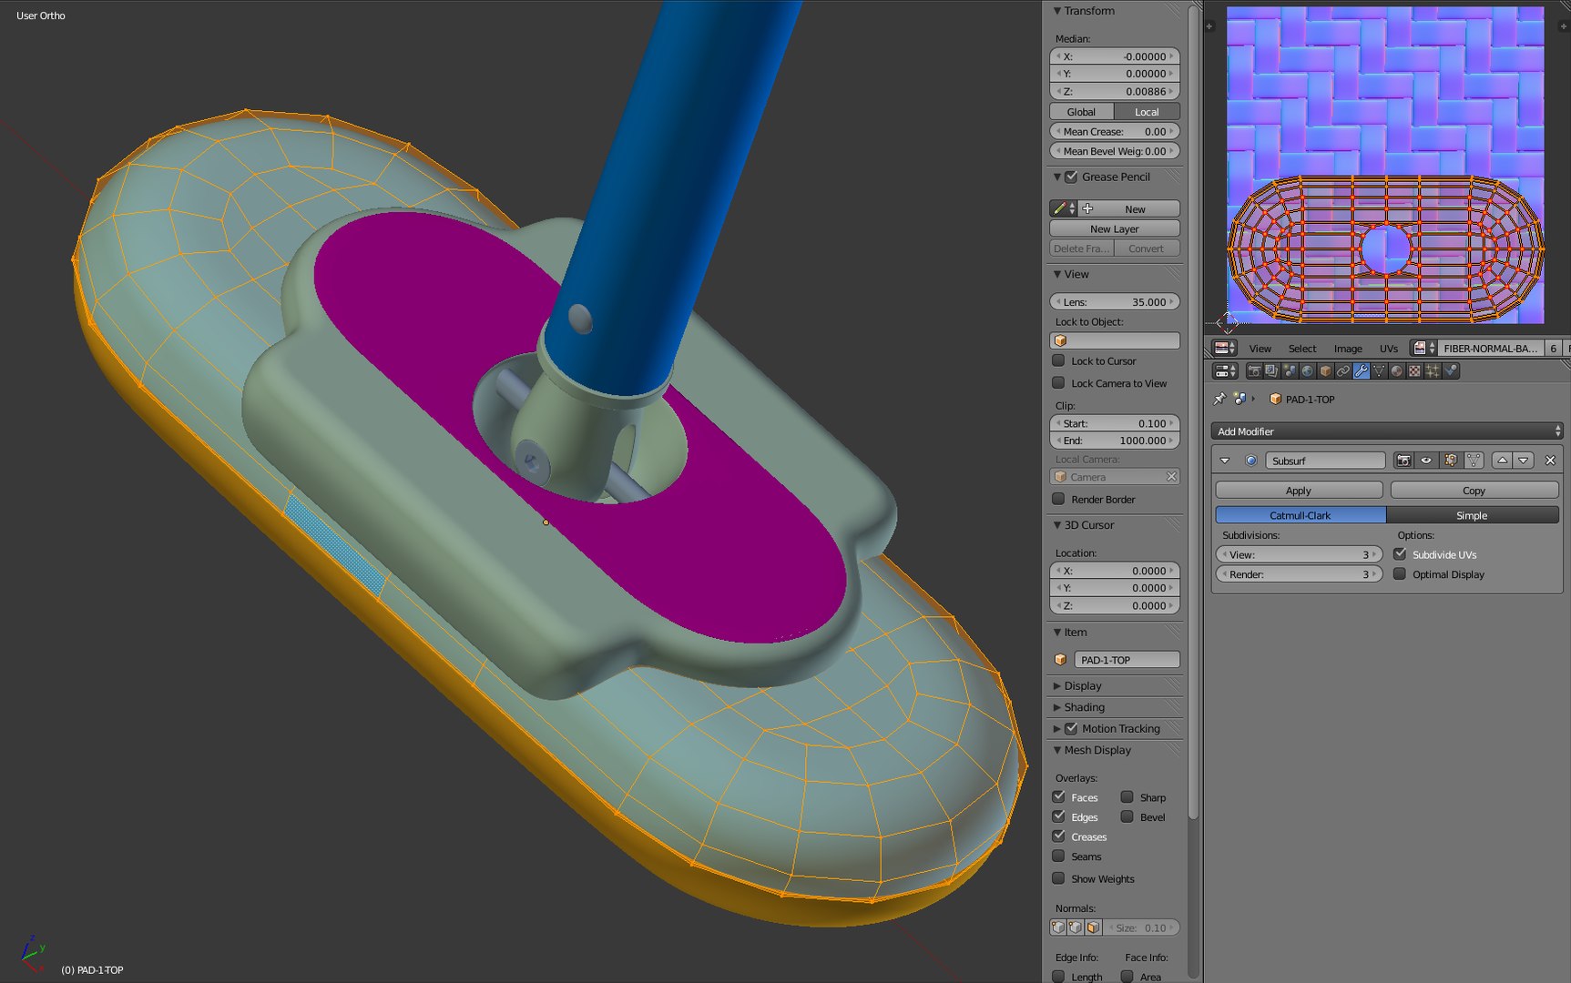Move the Subsurf modifier up
Image resolution: width=1571 pixels, height=983 pixels.
click(1503, 461)
